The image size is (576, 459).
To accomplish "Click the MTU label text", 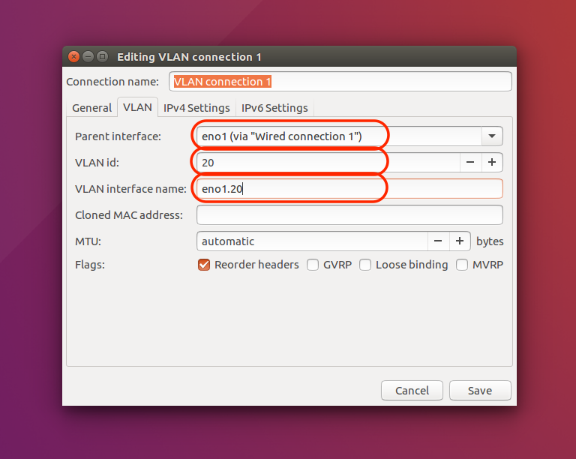I will pos(88,241).
